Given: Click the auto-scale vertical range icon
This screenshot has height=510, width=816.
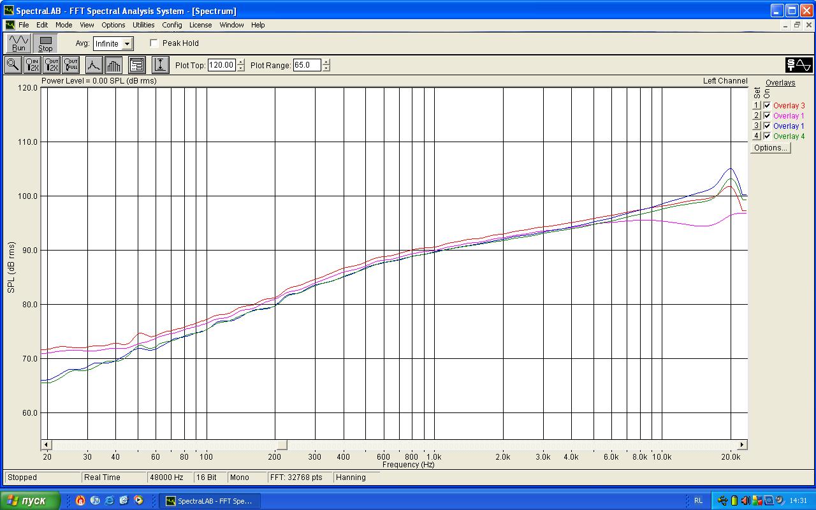Looking at the screenshot, I should coord(161,65).
